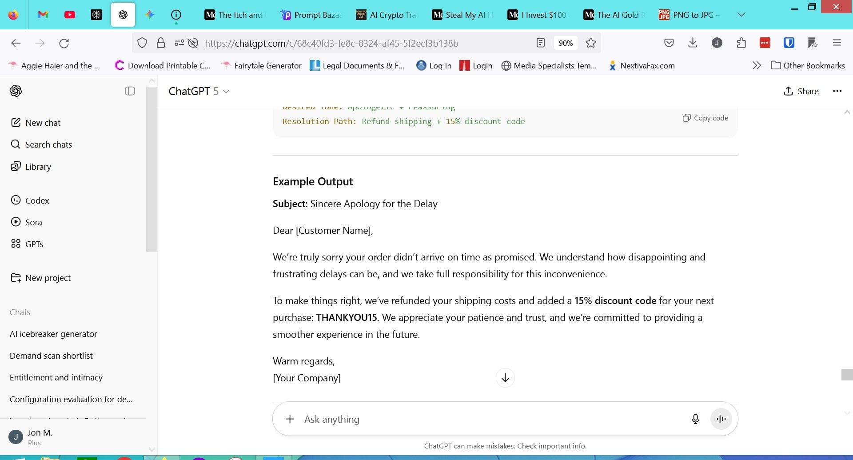
Task: Start voice mode with waveform icon
Action: (721, 419)
